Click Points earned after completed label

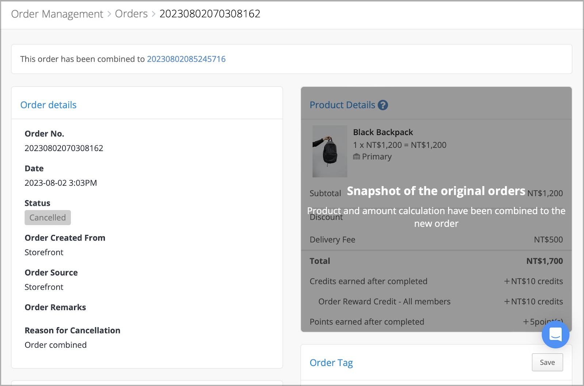[x=367, y=322]
